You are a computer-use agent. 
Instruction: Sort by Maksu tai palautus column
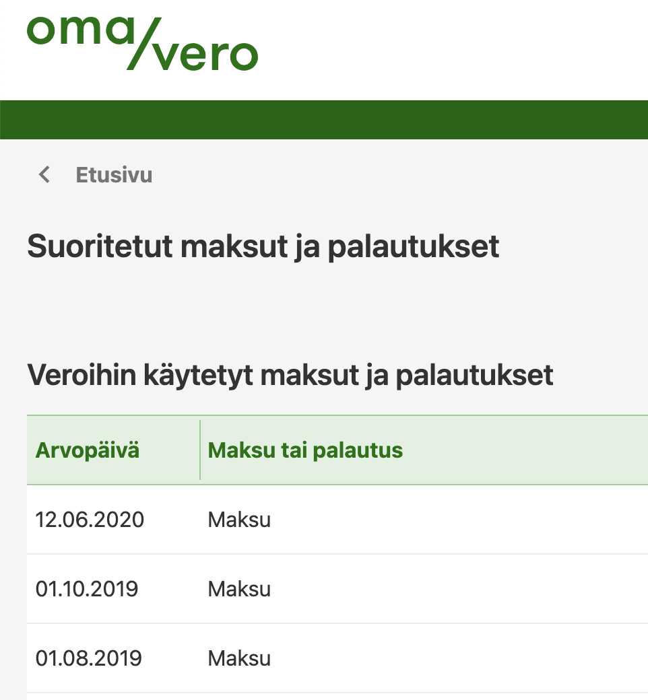[304, 450]
